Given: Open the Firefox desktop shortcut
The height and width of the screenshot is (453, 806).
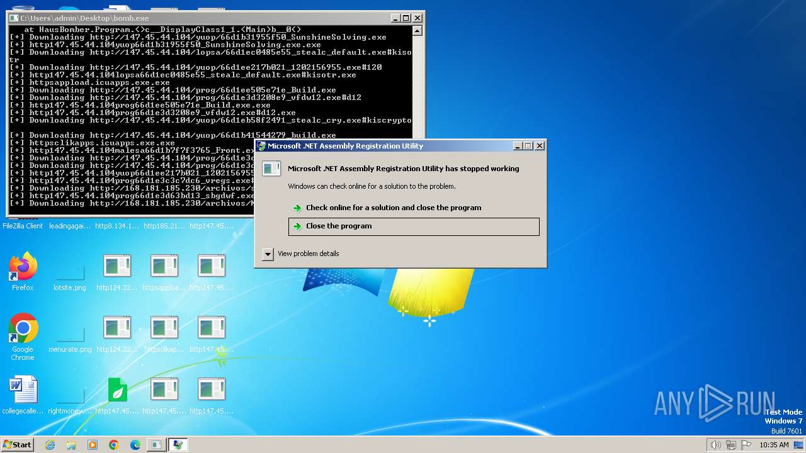Looking at the screenshot, I should (x=23, y=272).
